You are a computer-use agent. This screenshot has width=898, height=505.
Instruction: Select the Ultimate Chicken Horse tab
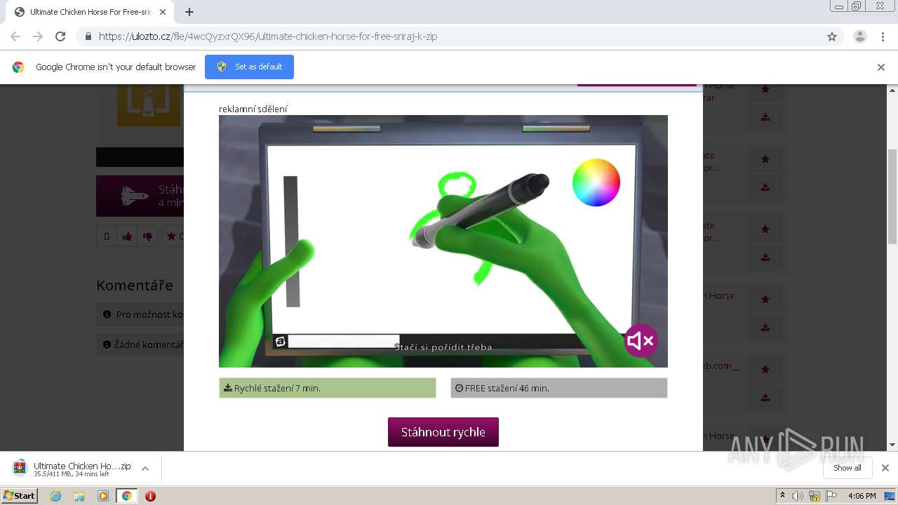[91, 12]
